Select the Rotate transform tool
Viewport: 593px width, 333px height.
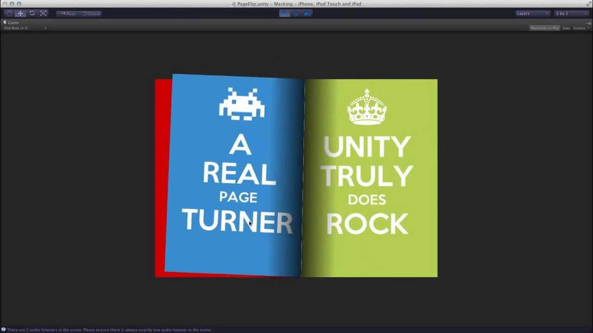[32, 13]
